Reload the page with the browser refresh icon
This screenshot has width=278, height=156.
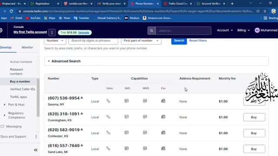(x=11, y=11)
